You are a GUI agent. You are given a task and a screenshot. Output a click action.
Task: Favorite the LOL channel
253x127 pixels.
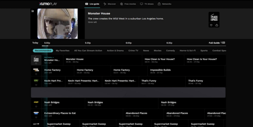(x=36, y=85)
